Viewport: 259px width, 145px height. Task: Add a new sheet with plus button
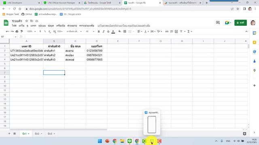[x=9, y=134]
